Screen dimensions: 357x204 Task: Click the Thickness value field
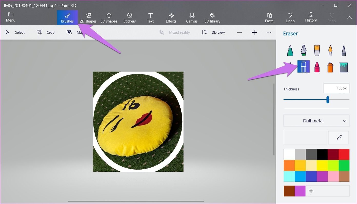(336, 88)
